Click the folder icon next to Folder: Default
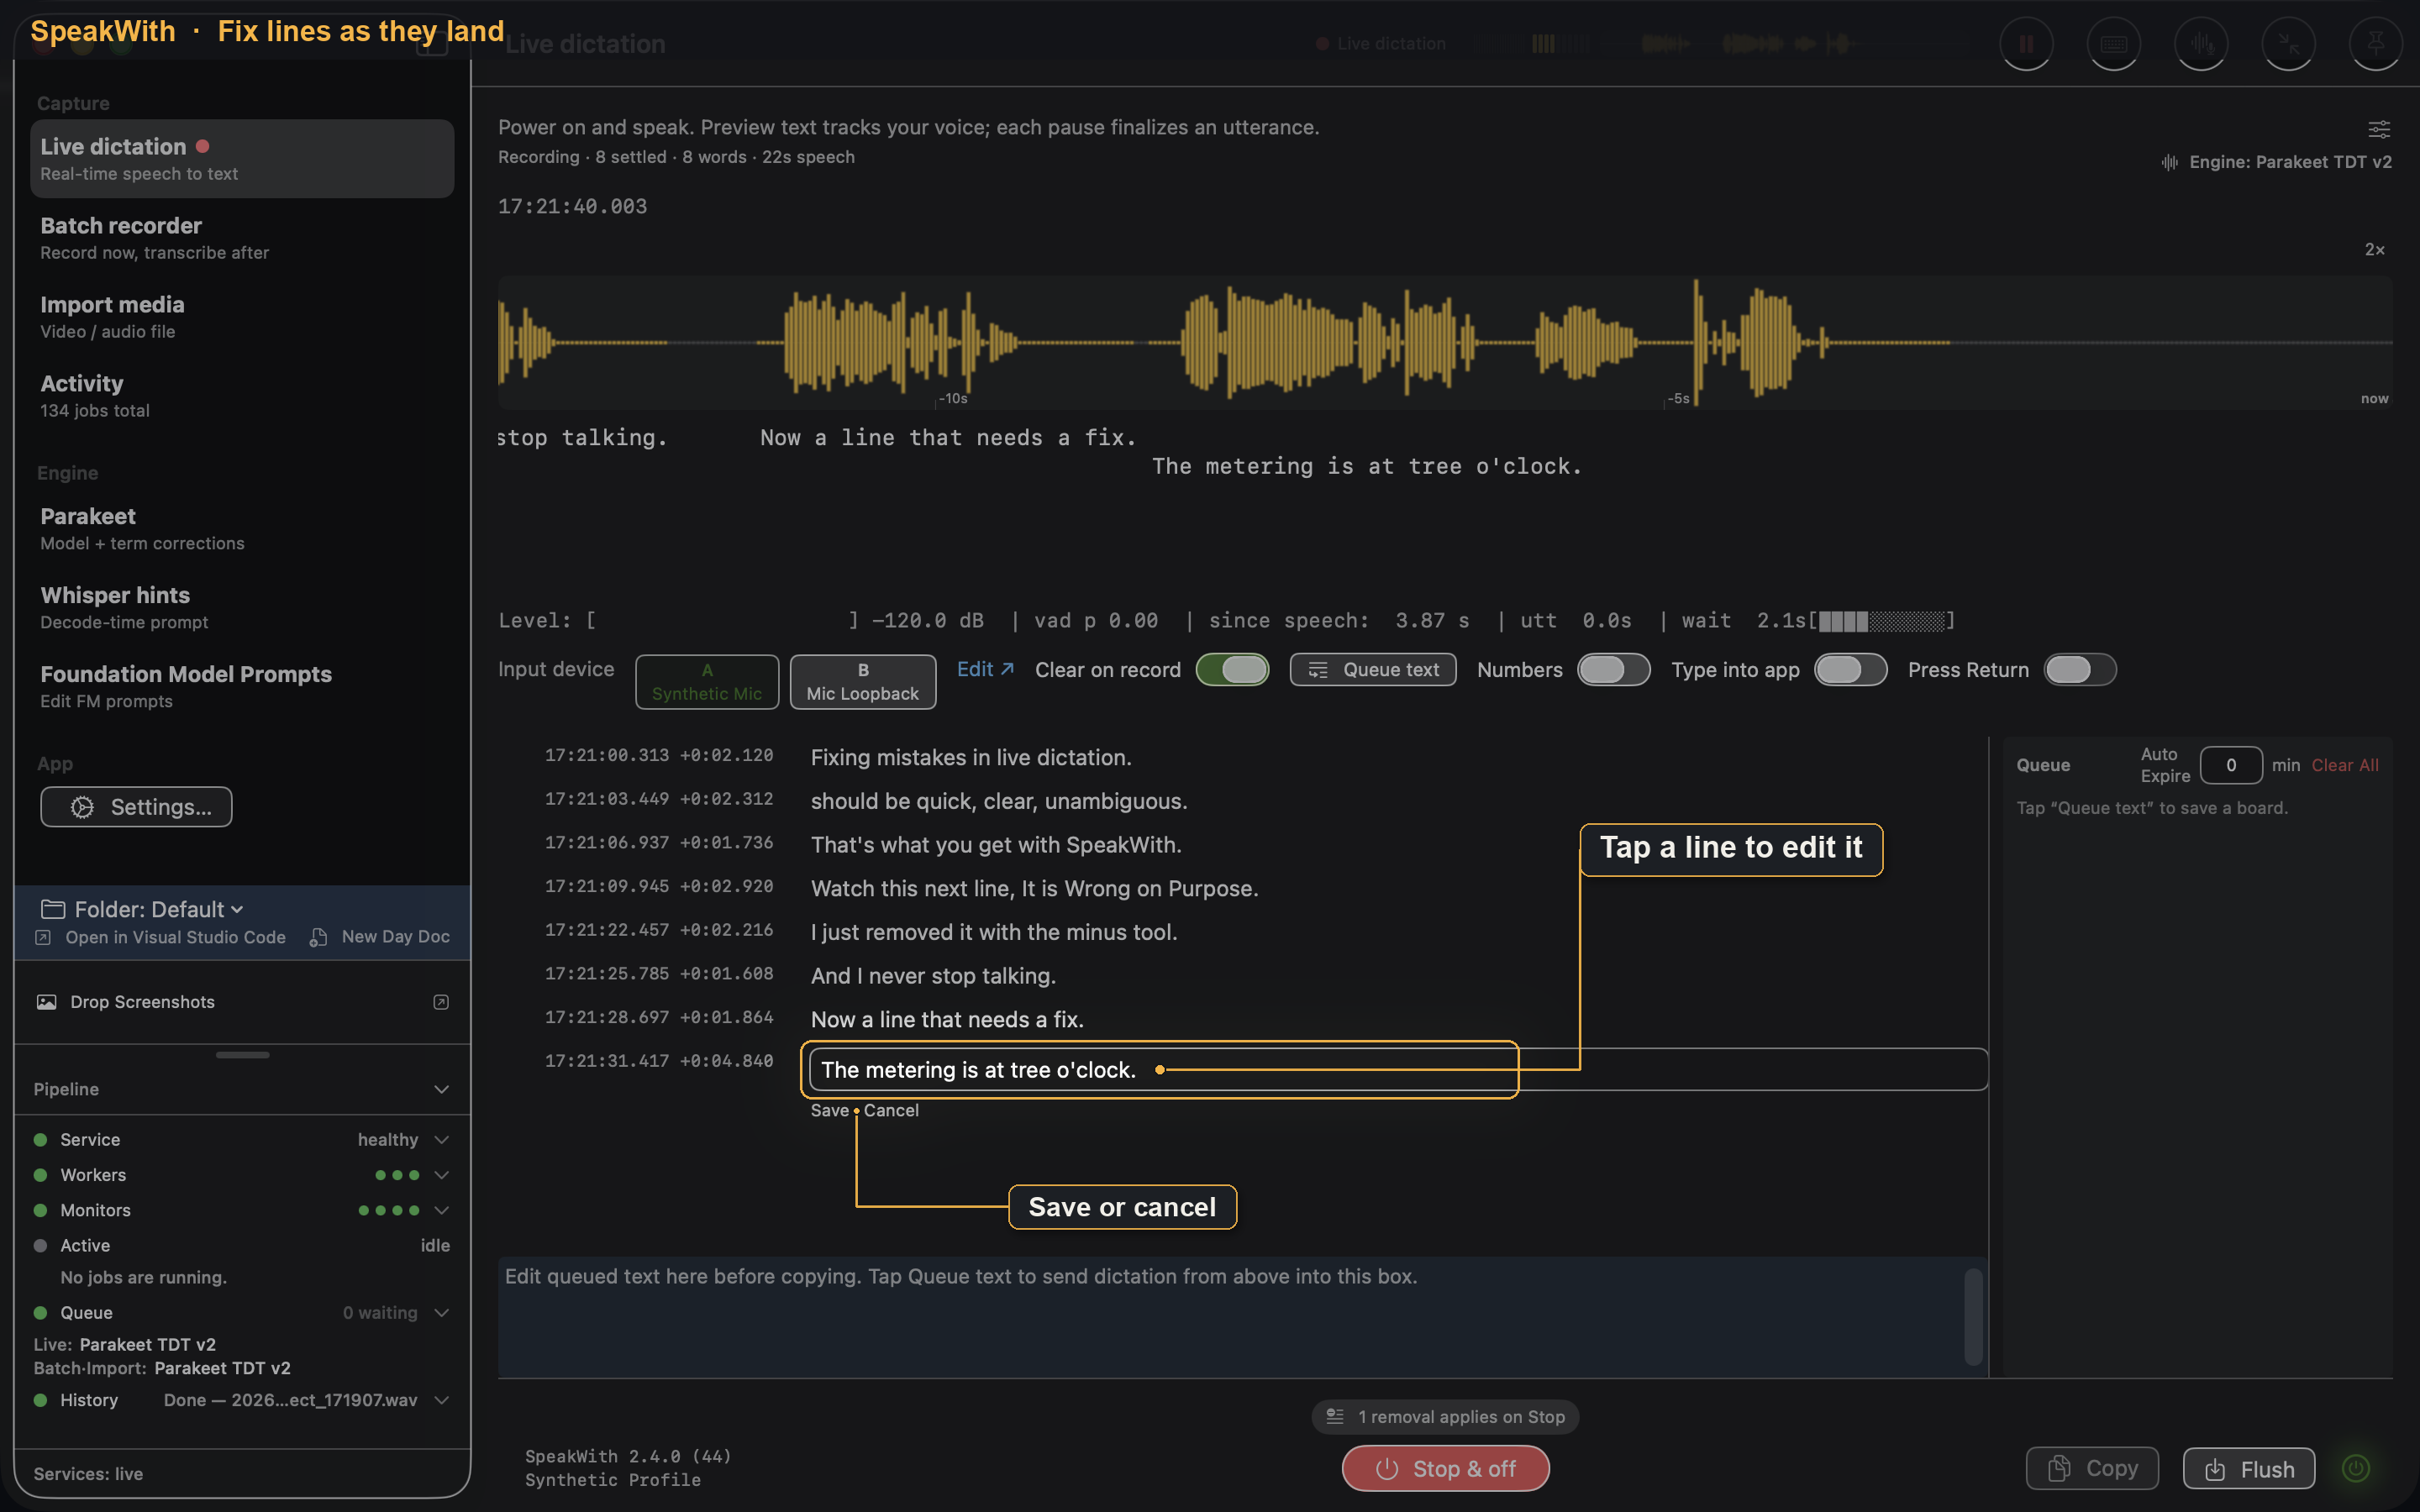Viewport: 2420px width, 1512px height. pyautogui.click(x=53, y=909)
